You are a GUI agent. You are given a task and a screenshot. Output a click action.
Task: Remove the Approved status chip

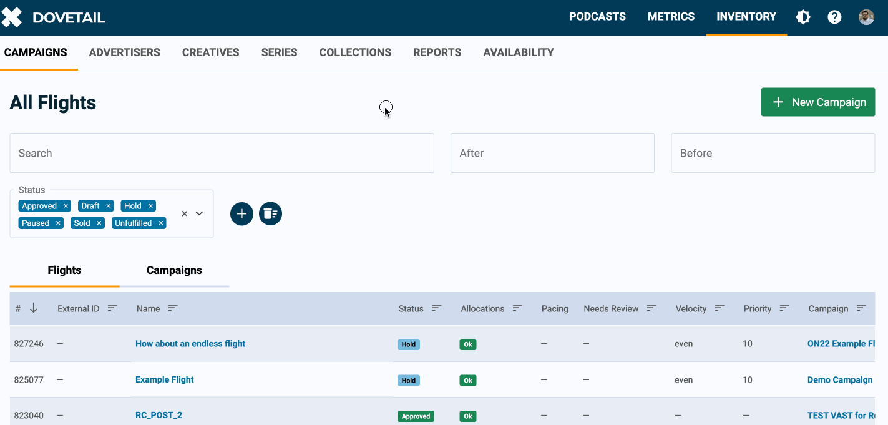[x=66, y=206]
